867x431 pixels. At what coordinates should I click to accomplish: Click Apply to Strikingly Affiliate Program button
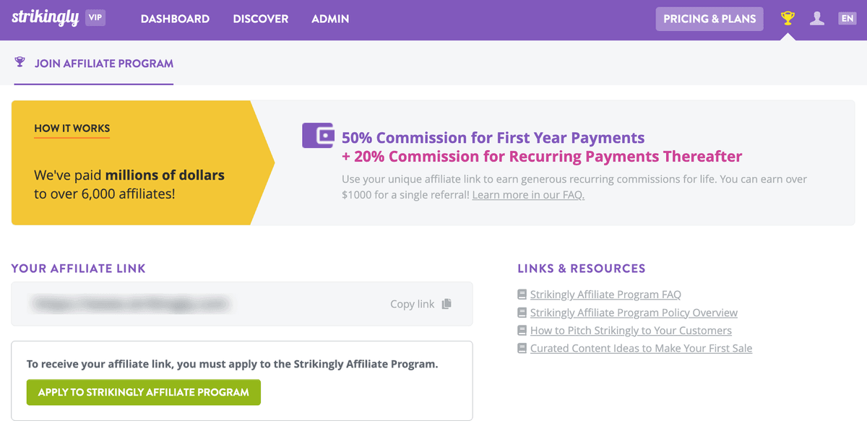tap(144, 392)
